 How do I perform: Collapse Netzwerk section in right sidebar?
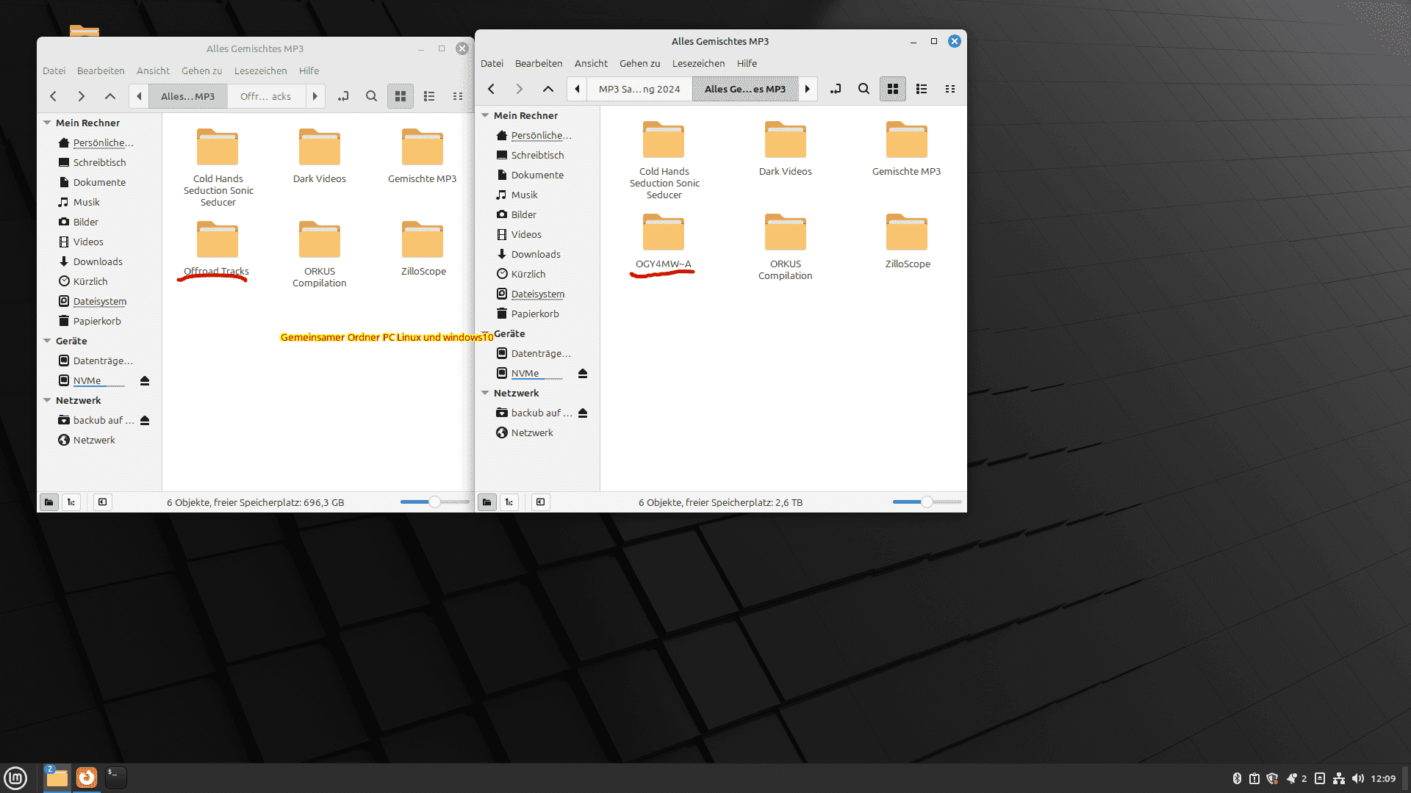tap(485, 393)
